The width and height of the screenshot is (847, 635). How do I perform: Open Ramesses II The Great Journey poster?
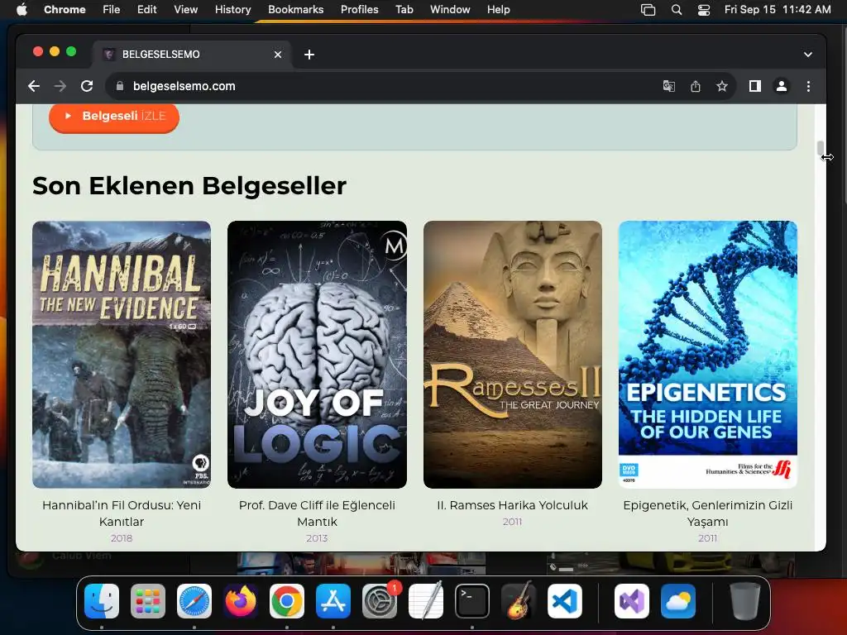[513, 355]
